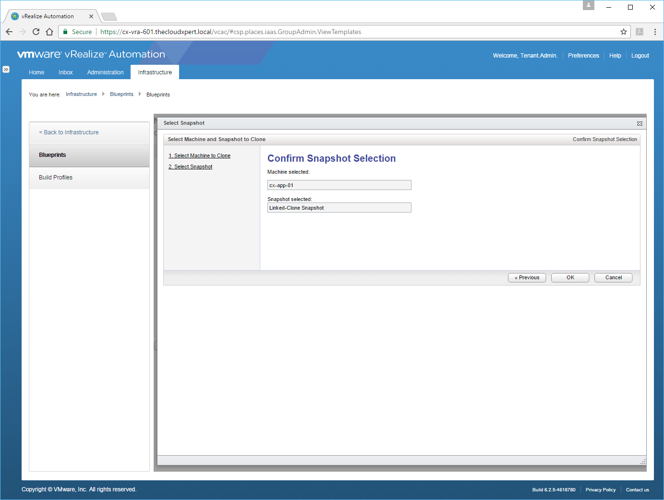The width and height of the screenshot is (664, 500).
Task: Switch to the Administration tab
Action: (x=105, y=72)
